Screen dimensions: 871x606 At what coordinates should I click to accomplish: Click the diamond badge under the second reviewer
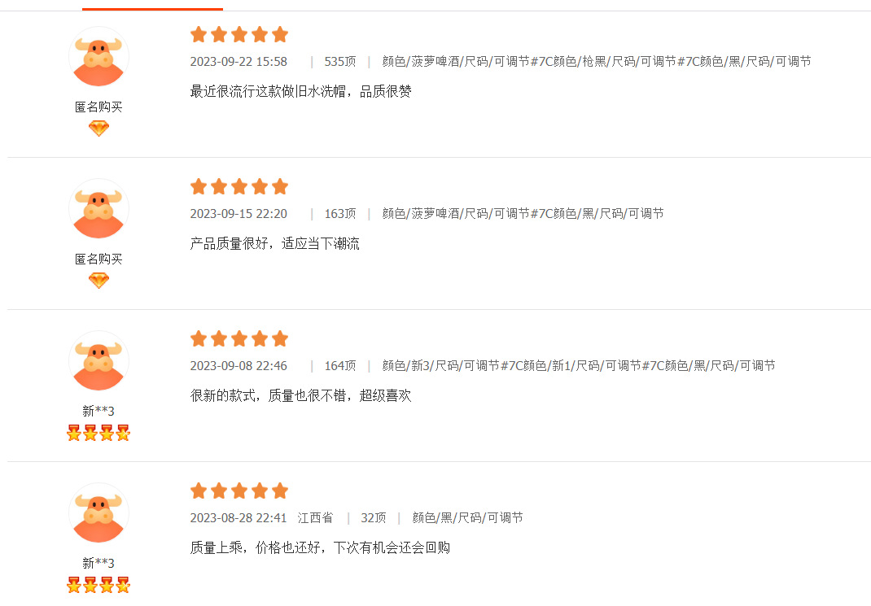click(x=98, y=281)
